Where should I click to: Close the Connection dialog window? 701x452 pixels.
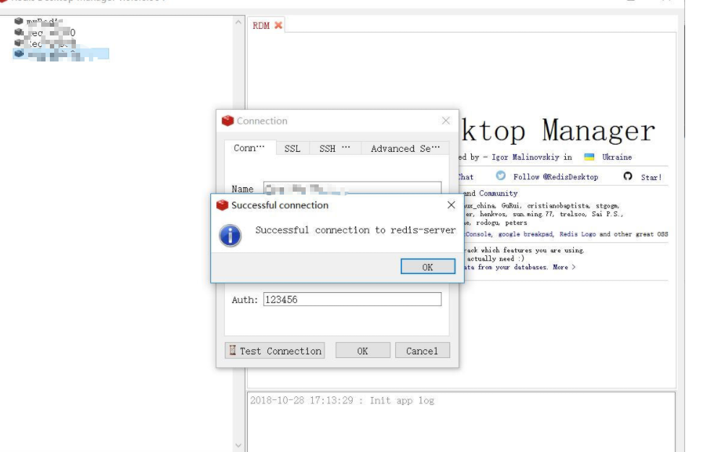pos(446,120)
